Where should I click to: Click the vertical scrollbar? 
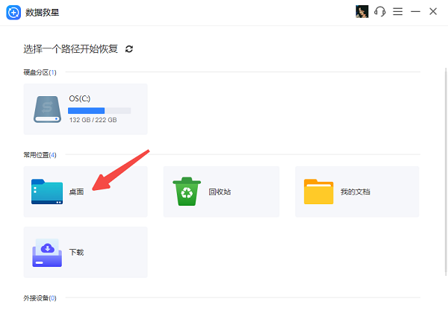(446, 171)
